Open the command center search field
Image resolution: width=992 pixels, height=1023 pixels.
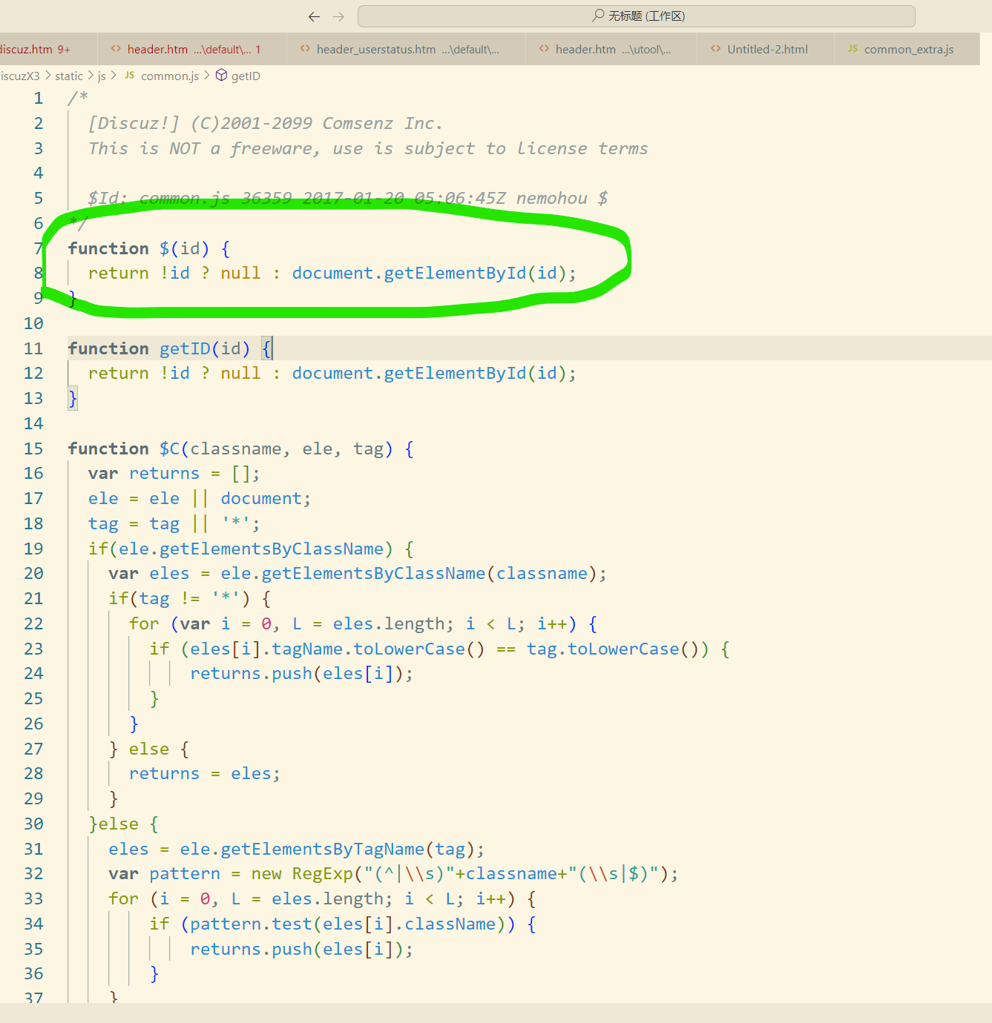click(636, 16)
